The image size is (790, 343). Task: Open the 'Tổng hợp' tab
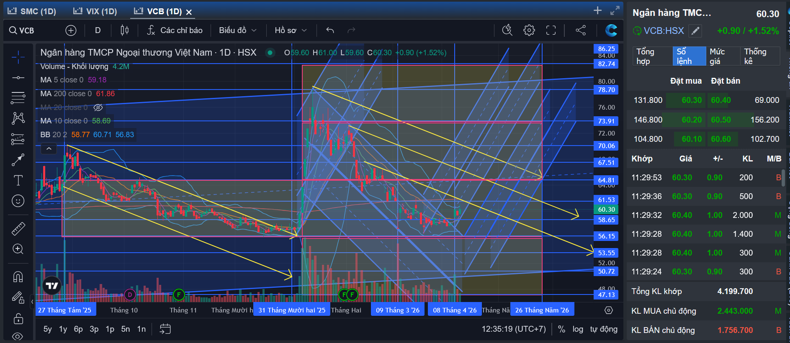click(652, 56)
